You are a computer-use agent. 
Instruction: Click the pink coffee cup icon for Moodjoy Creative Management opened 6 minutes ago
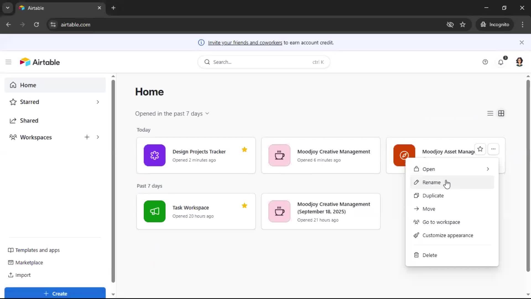pos(279,155)
